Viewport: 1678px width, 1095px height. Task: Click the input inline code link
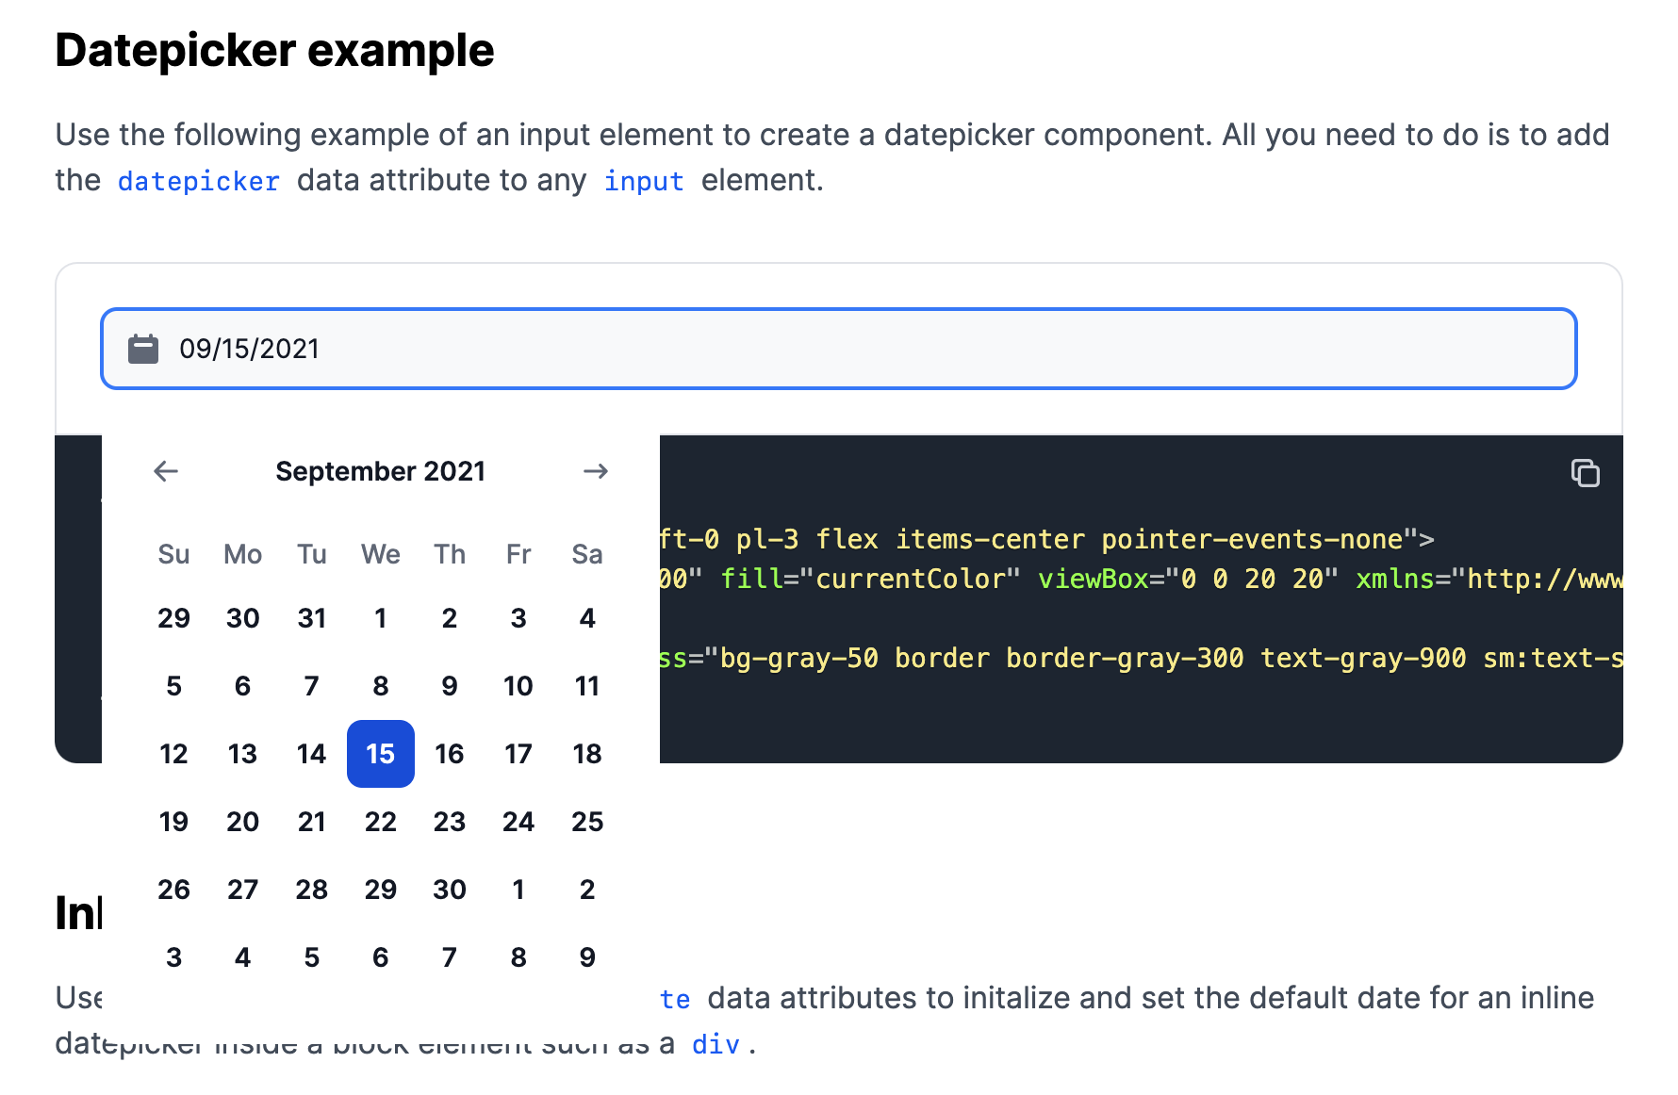(x=644, y=180)
